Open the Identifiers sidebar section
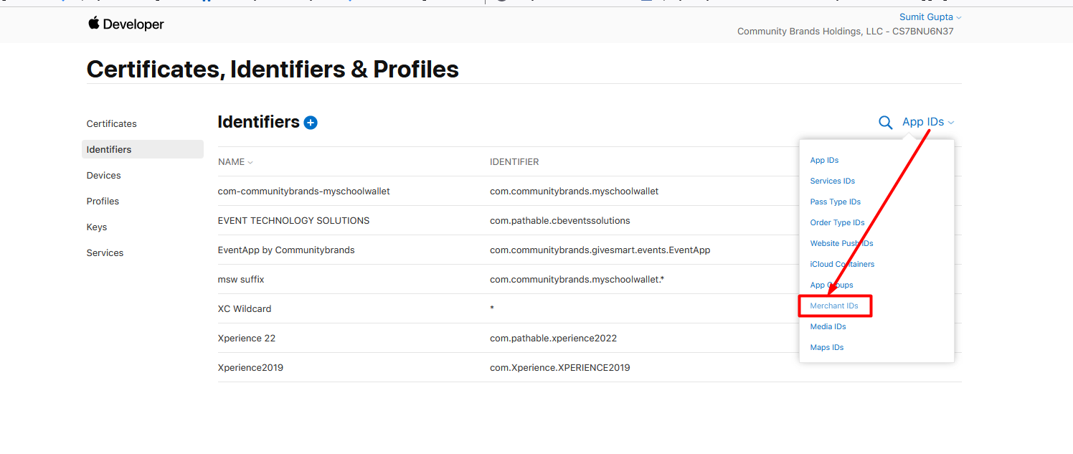The image size is (1073, 454). click(143, 149)
